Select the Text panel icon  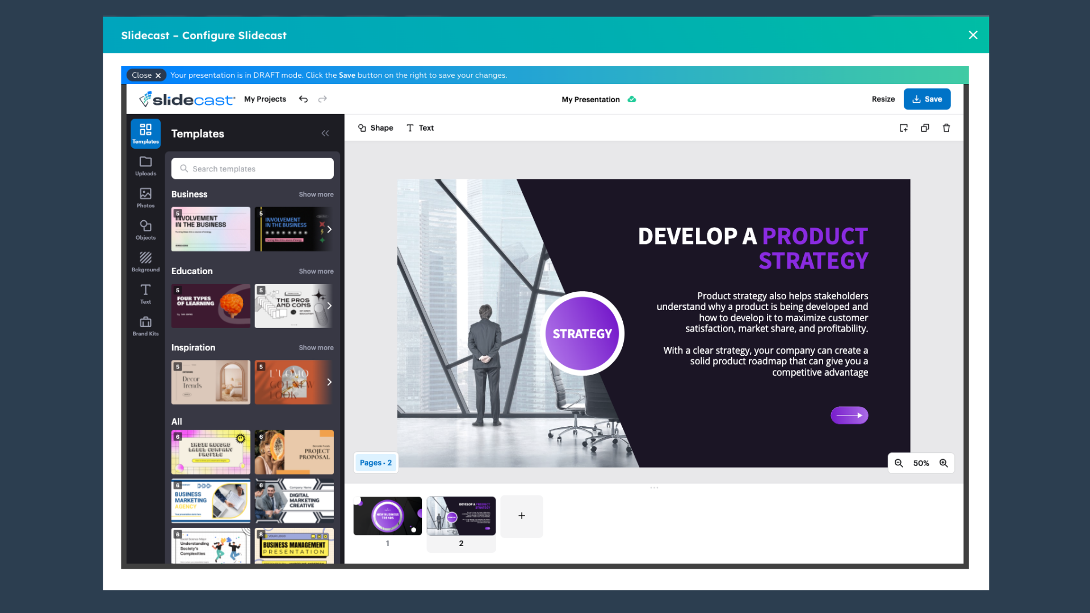click(145, 293)
